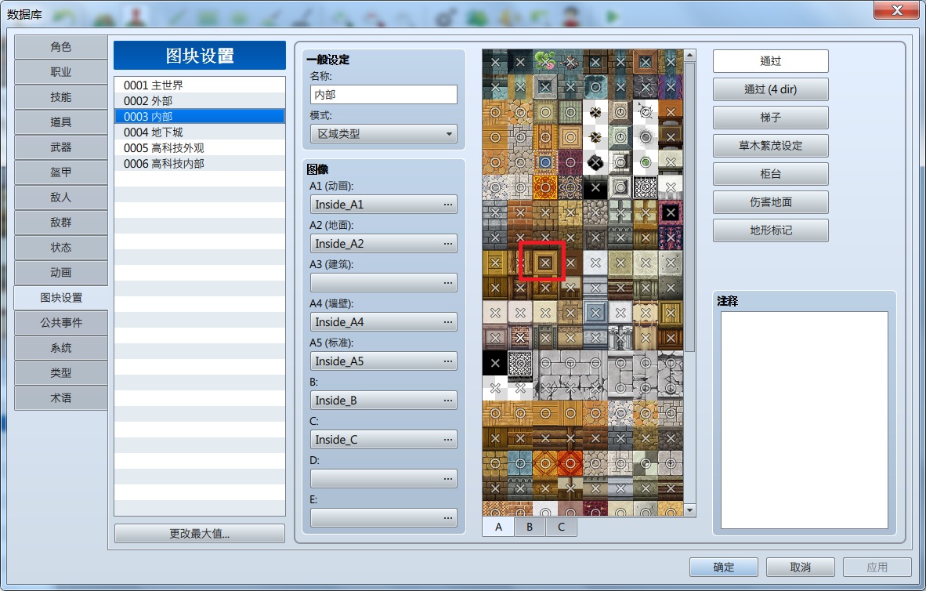This screenshot has width=926, height=591.
Task: Select tileset 0004 地下城 in the list
Action: 200,132
